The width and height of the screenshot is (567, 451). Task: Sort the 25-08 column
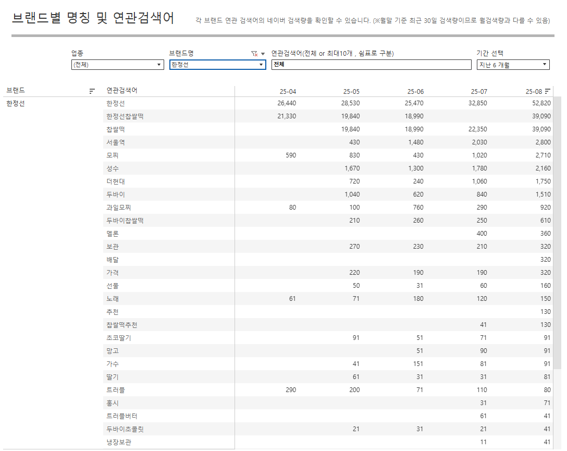pyautogui.click(x=548, y=91)
